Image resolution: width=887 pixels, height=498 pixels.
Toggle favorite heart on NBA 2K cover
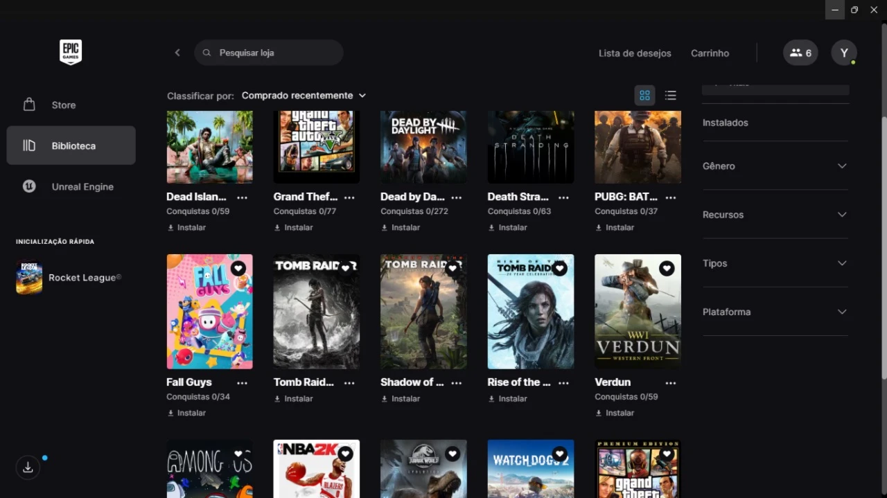[345, 454]
